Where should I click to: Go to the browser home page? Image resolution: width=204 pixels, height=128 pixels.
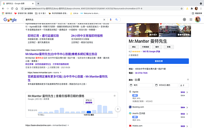pos(17,9)
